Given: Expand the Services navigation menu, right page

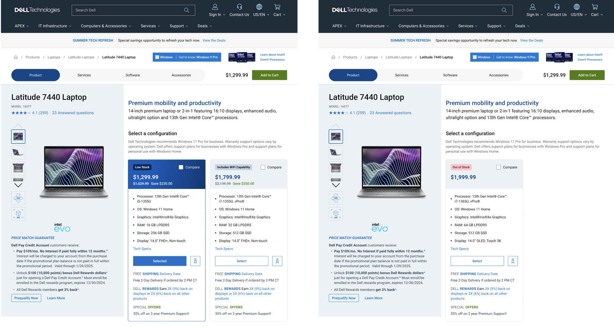Looking at the screenshot, I should (468, 26).
